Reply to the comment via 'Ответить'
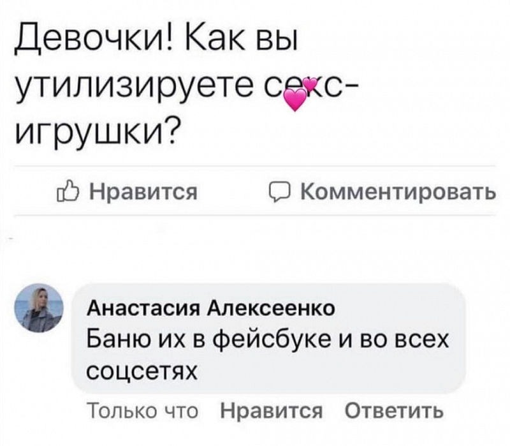Image resolution: width=510 pixels, height=446 pixels. pyautogui.click(x=394, y=410)
